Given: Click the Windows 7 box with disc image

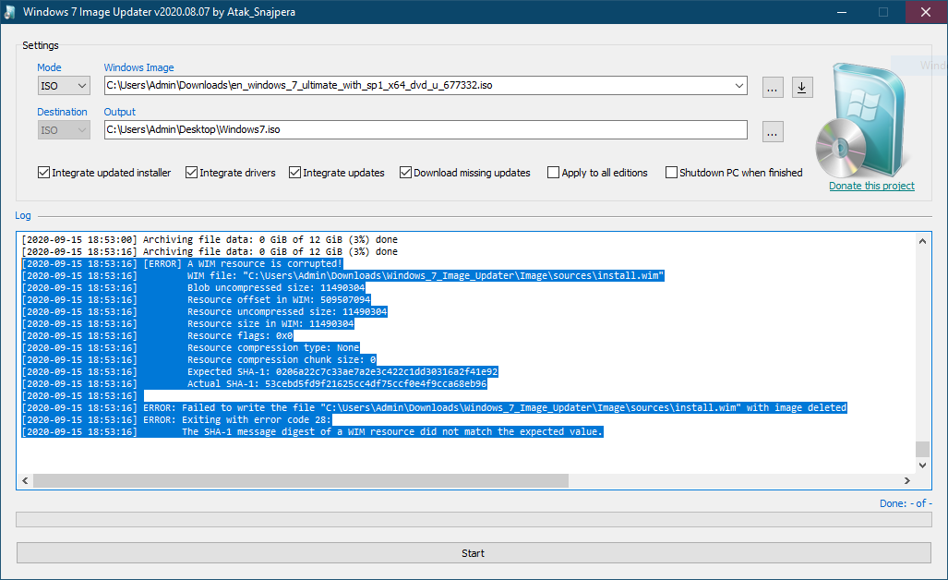Looking at the screenshot, I should click(x=861, y=120).
